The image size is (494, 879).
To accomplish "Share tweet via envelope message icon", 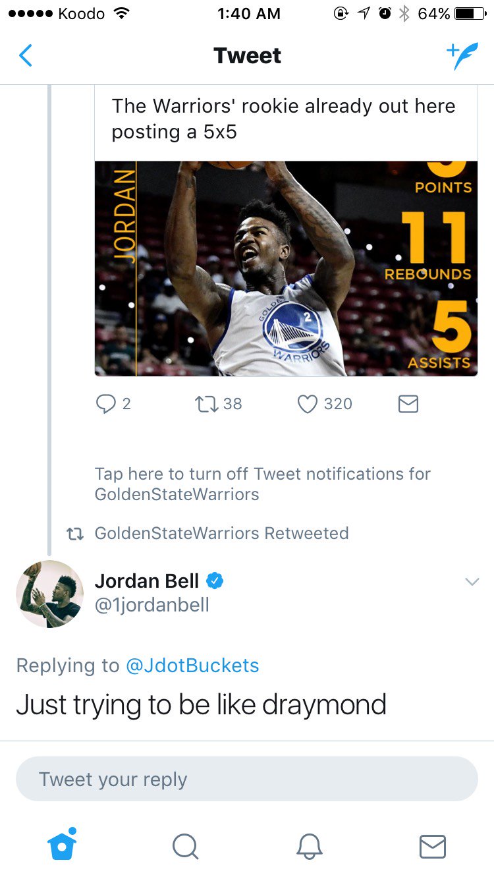I will click(408, 404).
